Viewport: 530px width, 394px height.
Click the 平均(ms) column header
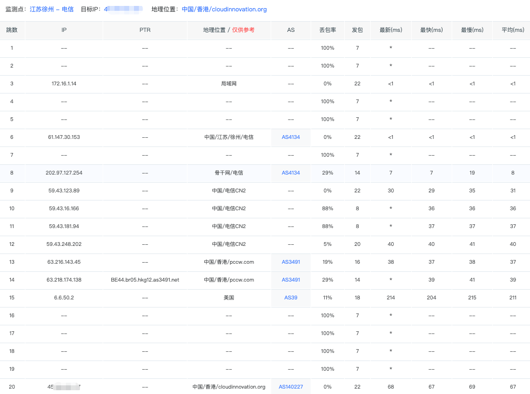(513, 30)
